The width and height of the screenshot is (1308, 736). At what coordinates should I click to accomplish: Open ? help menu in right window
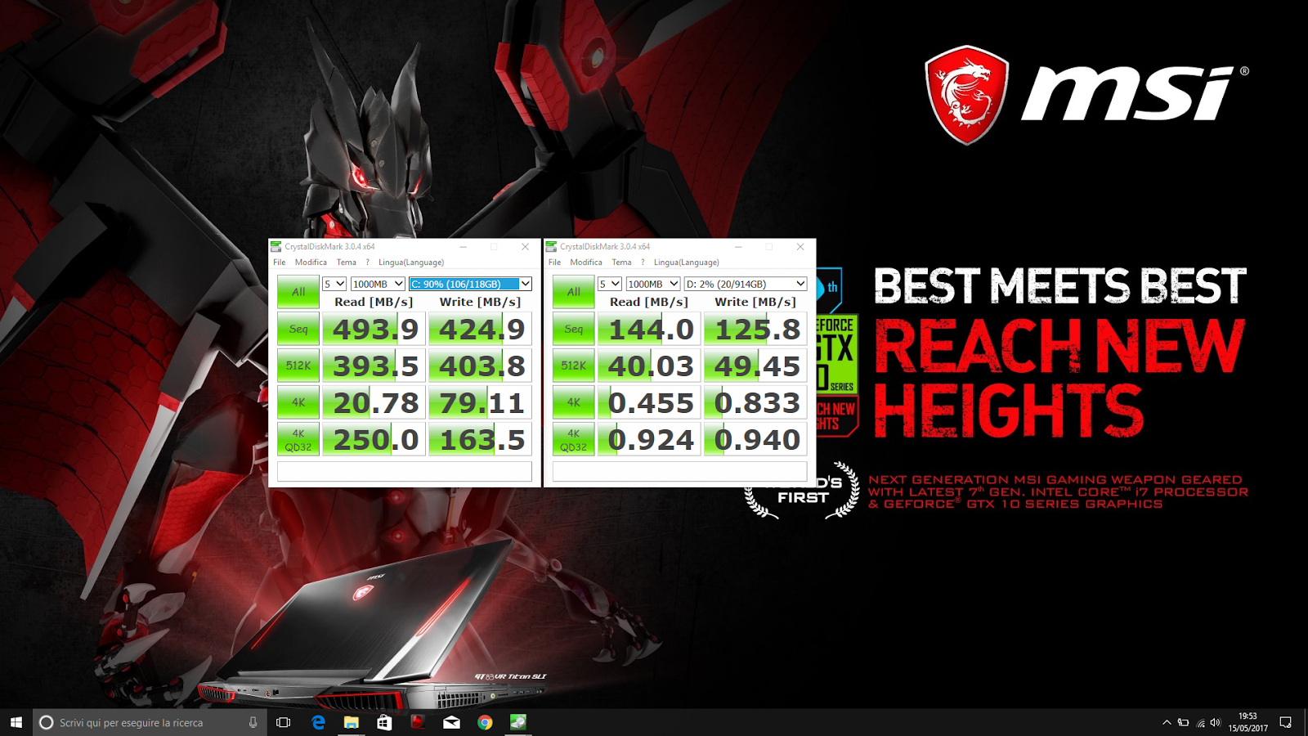click(643, 263)
